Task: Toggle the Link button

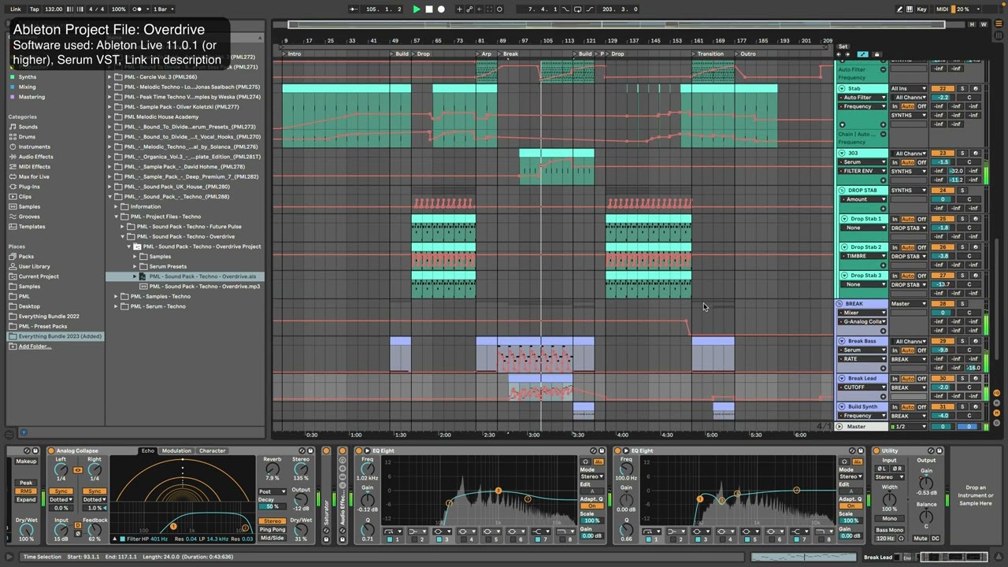Action: coord(16,9)
